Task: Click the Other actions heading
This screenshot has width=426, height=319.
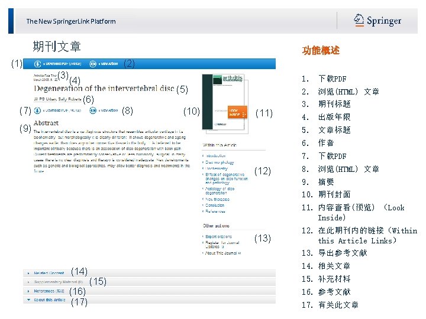Action: click(216, 226)
